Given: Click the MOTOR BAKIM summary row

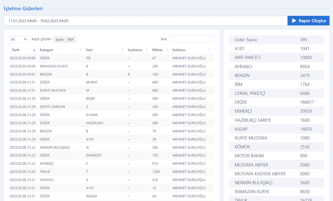Looking at the screenshot, I should pos(276,156).
